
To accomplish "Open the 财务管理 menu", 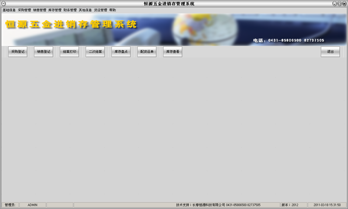I will pyautogui.click(x=70, y=10).
